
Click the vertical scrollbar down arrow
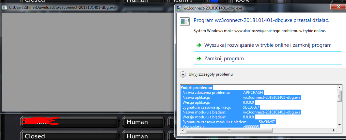[339, 126]
